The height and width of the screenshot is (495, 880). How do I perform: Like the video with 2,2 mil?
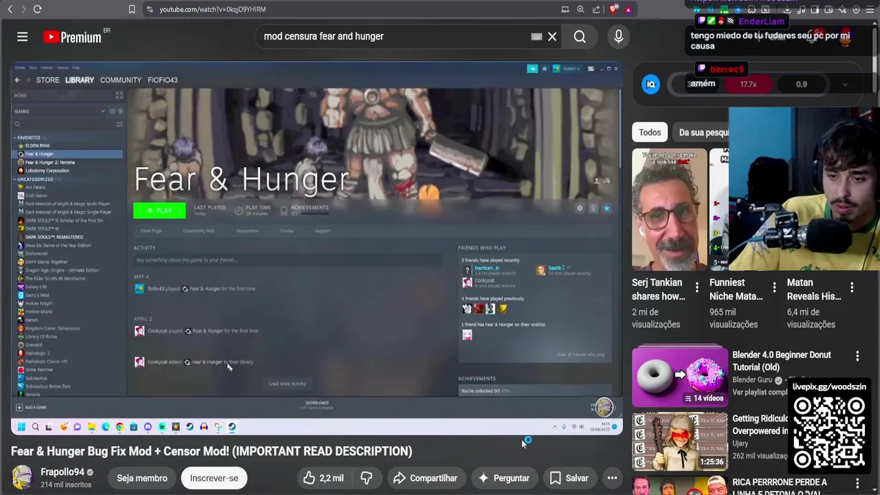tap(322, 478)
